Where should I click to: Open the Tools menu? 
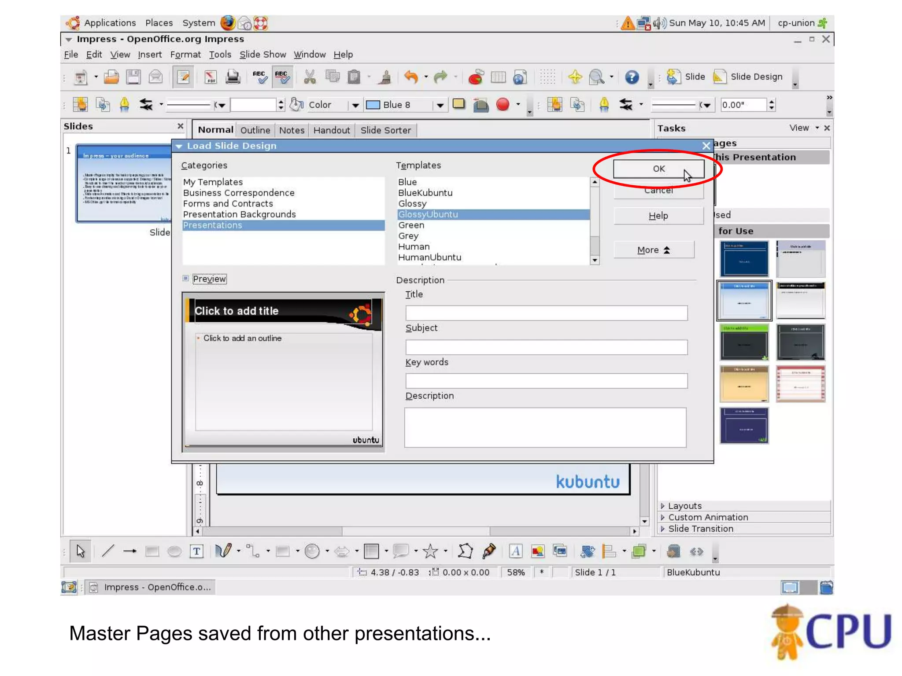point(220,55)
